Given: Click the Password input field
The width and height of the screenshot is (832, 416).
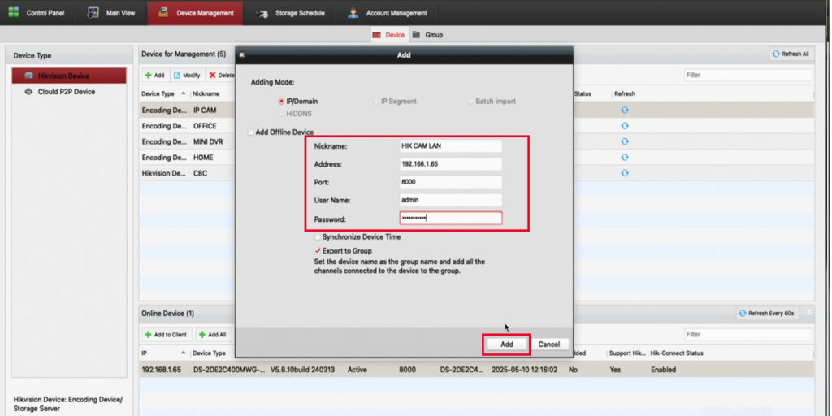Looking at the screenshot, I should pos(450,218).
